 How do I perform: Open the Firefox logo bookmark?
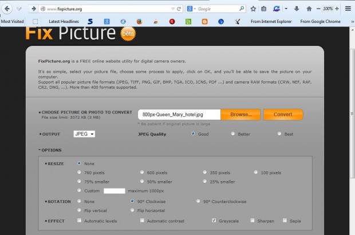(140, 22)
